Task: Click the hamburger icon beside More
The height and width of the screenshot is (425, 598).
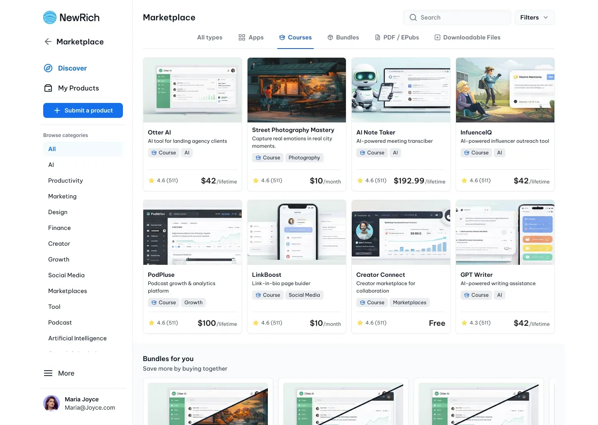Action: (48, 373)
